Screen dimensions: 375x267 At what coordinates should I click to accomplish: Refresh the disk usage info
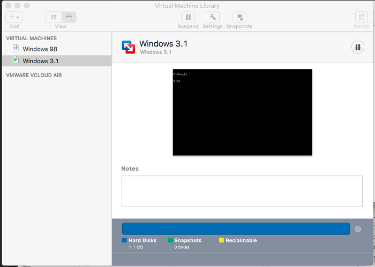[358, 229]
